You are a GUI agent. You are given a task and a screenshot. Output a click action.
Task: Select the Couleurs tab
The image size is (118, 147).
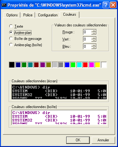70,14
